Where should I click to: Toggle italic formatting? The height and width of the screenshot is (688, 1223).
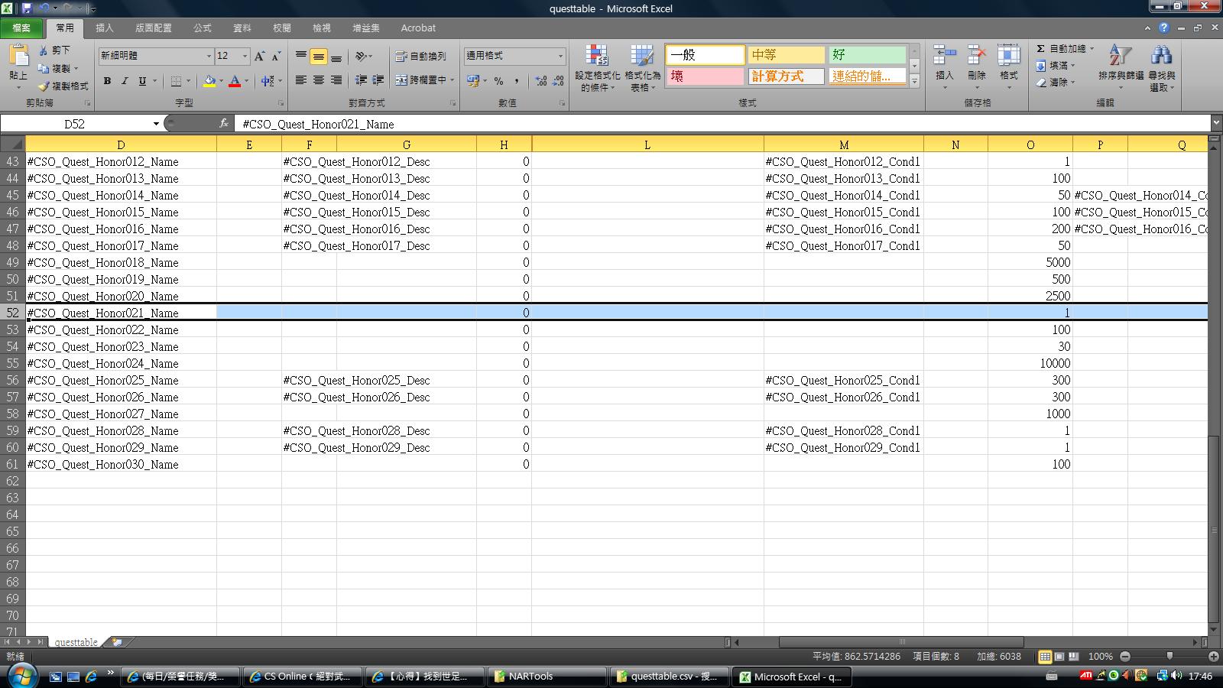pyautogui.click(x=124, y=80)
